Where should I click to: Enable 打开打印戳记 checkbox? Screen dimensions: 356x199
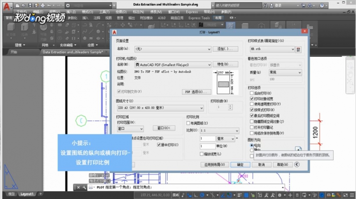tap(252, 128)
